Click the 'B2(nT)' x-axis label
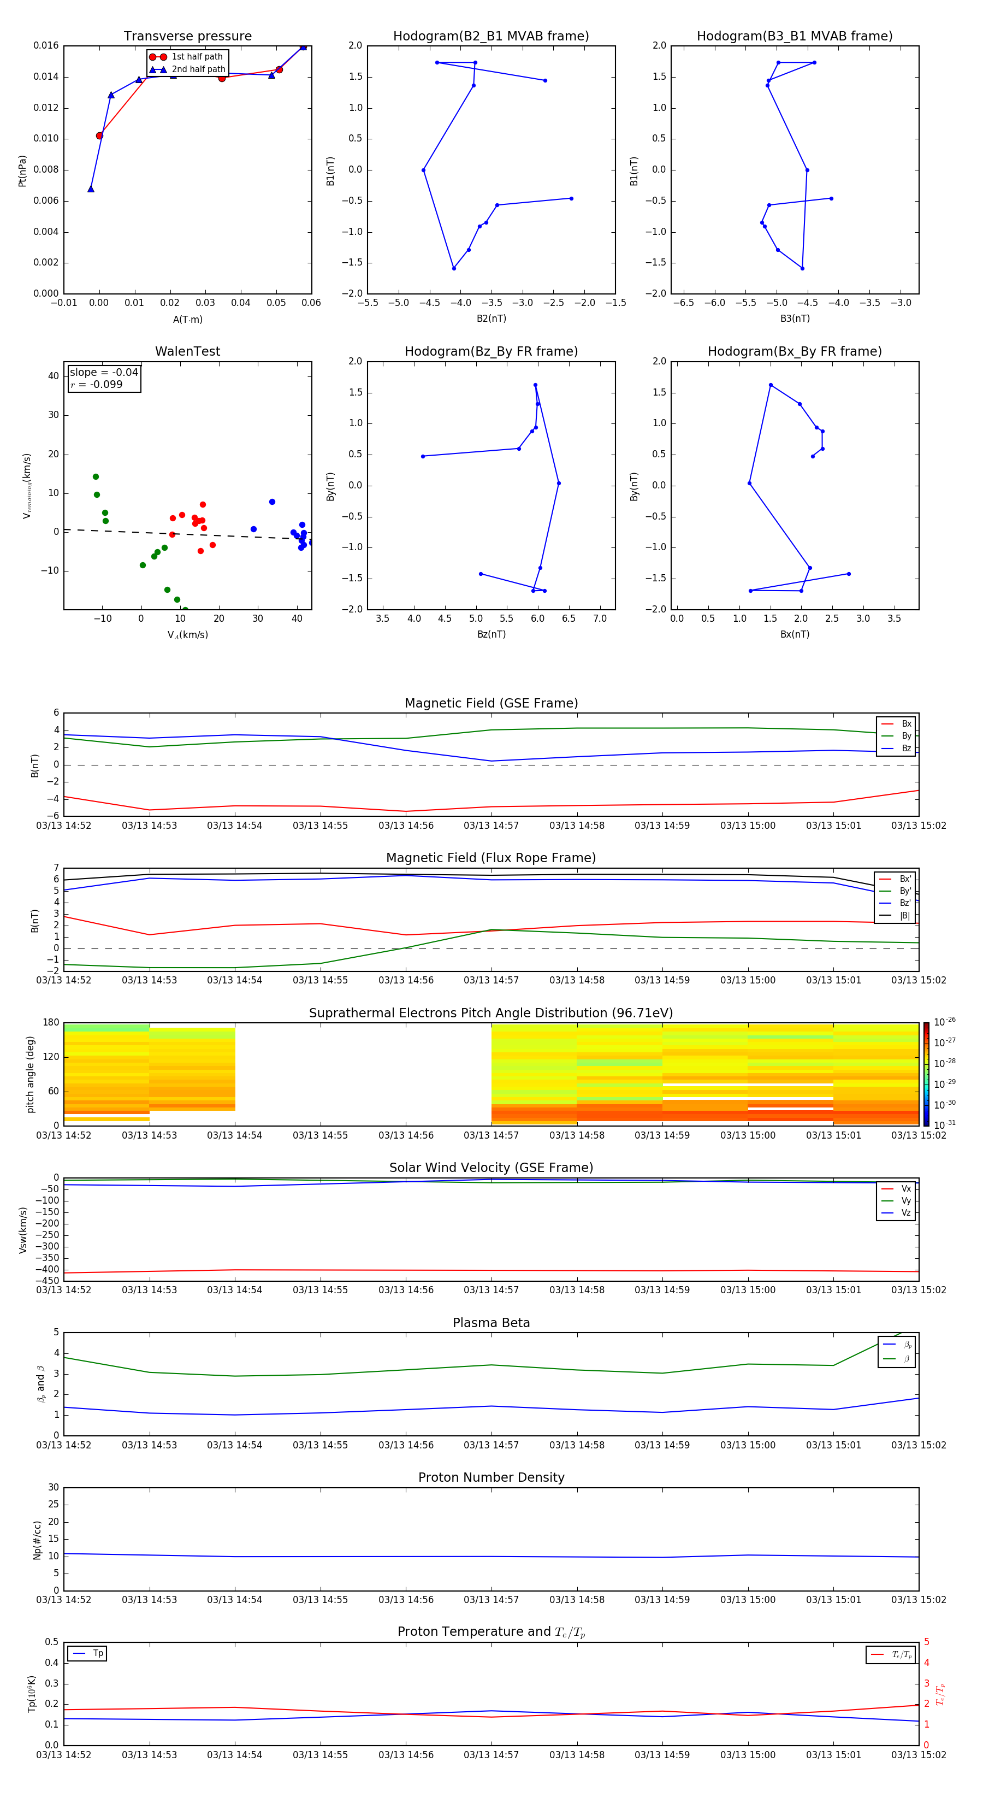The image size is (983, 1803). pos(491,319)
